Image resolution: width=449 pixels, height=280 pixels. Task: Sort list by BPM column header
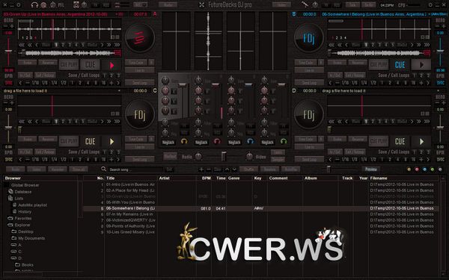pyautogui.click(x=207, y=178)
